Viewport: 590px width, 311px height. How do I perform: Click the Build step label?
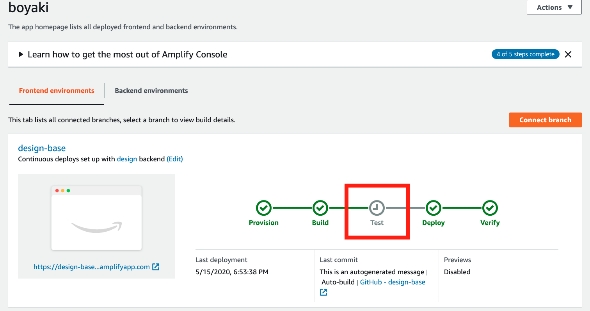[320, 223]
